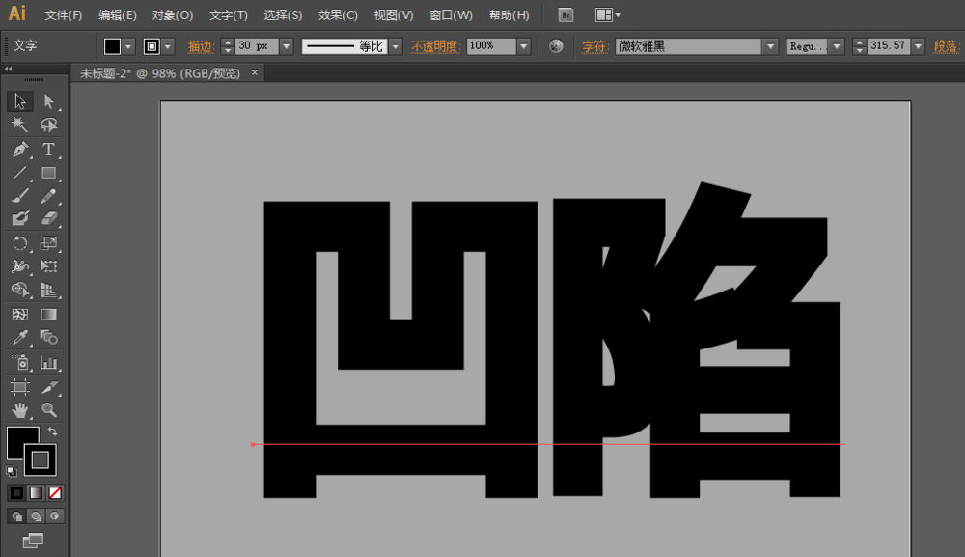Open the 文字(T) menu
The height and width of the screenshot is (557, 965).
pyautogui.click(x=229, y=15)
